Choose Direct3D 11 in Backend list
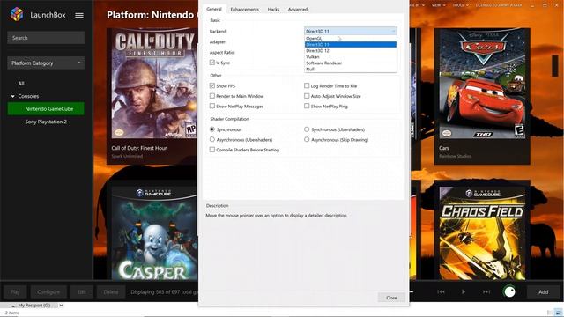Image resolution: width=564 pixels, height=317 pixels. coord(351,45)
